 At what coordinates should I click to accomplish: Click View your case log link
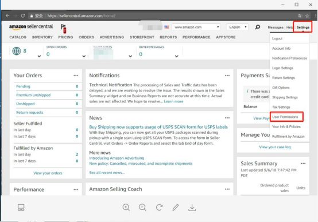click(x=275, y=147)
